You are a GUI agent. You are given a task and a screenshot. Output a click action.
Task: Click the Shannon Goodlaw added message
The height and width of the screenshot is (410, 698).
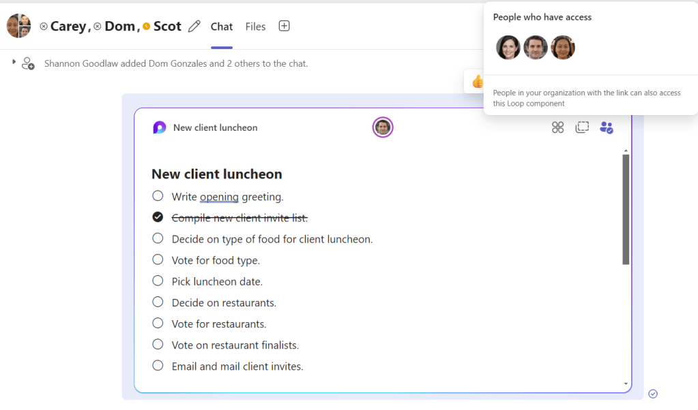(176, 63)
